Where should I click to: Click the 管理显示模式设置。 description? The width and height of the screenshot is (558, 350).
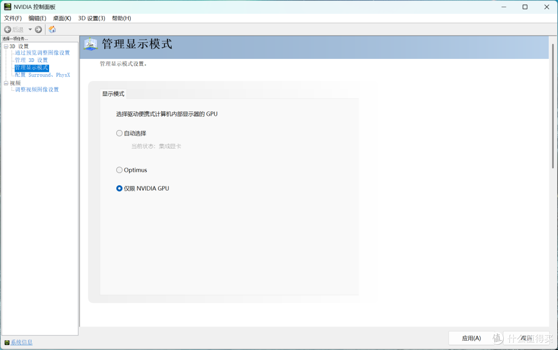123,64
